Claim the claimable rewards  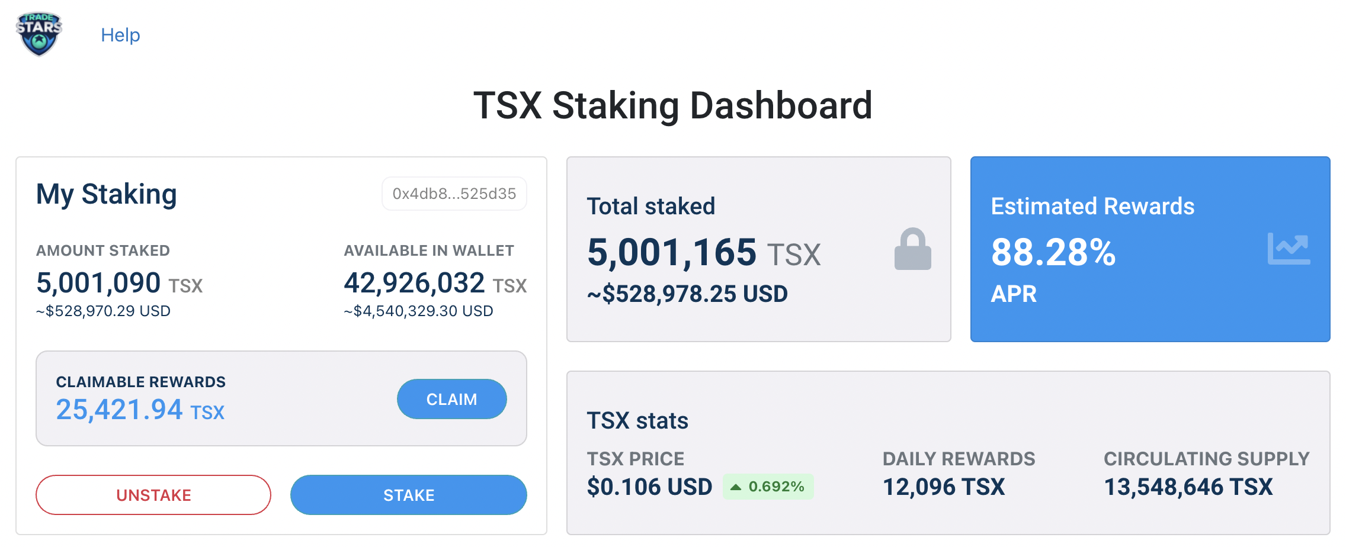point(451,399)
